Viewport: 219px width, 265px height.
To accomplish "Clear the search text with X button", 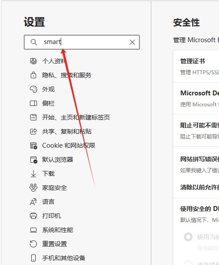I will 132,42.
